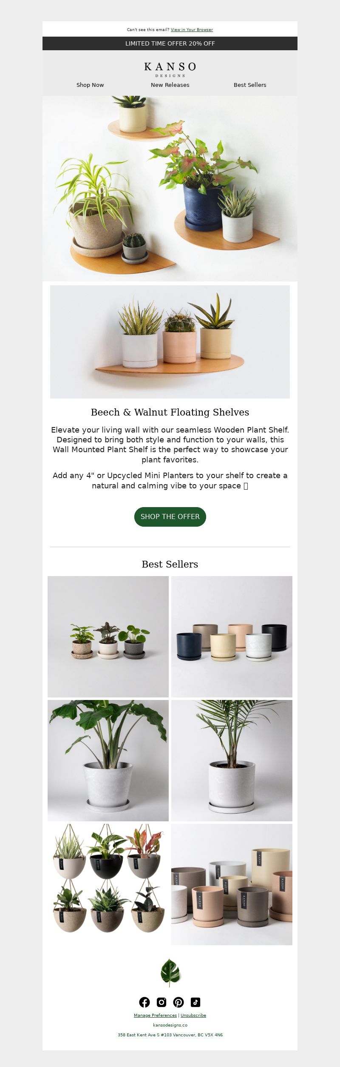Go to Shop Now in navigation
Viewport: 340px width, 1067px height.
pyautogui.click(x=90, y=85)
